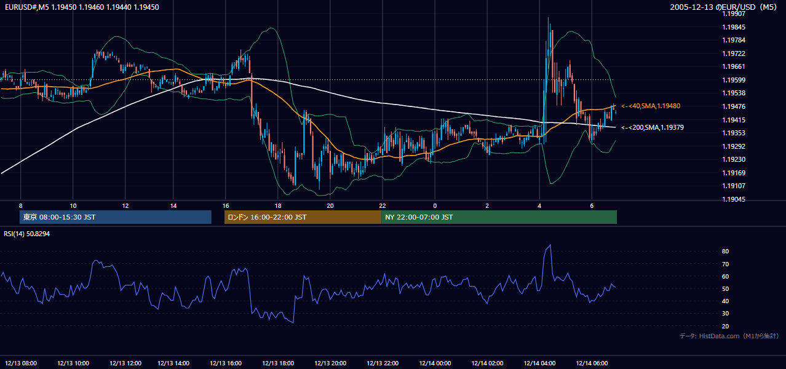Image resolution: width=786 pixels, height=369 pixels.
Task: Click the NY 22:00-07:00 JST session bar
Action: click(499, 217)
